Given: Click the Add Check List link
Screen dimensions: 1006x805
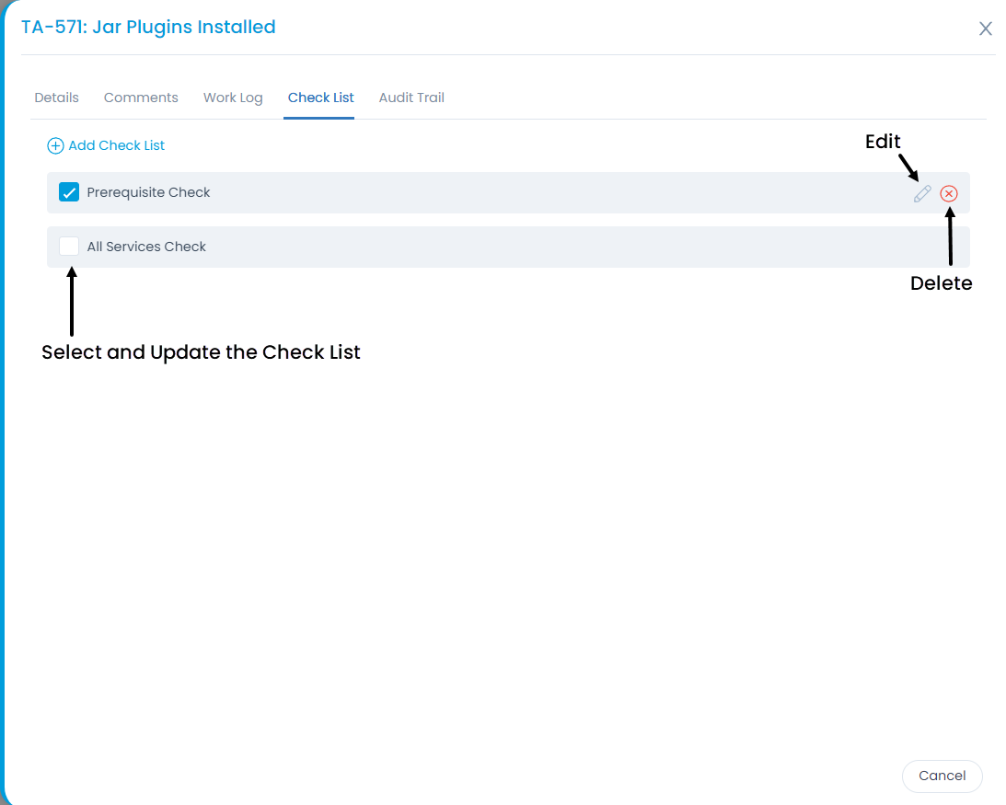Looking at the screenshot, I should coord(117,145).
